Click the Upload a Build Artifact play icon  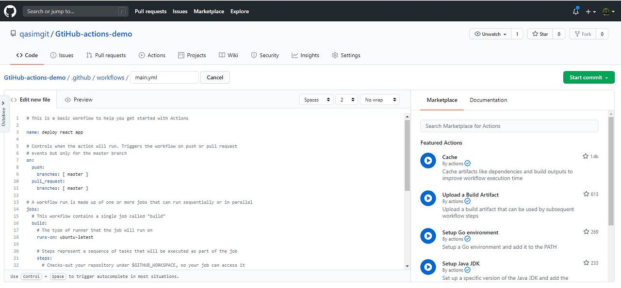[x=428, y=198]
